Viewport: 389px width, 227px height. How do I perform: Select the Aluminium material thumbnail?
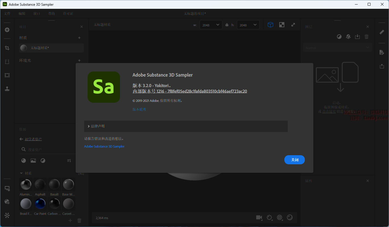point(26,184)
